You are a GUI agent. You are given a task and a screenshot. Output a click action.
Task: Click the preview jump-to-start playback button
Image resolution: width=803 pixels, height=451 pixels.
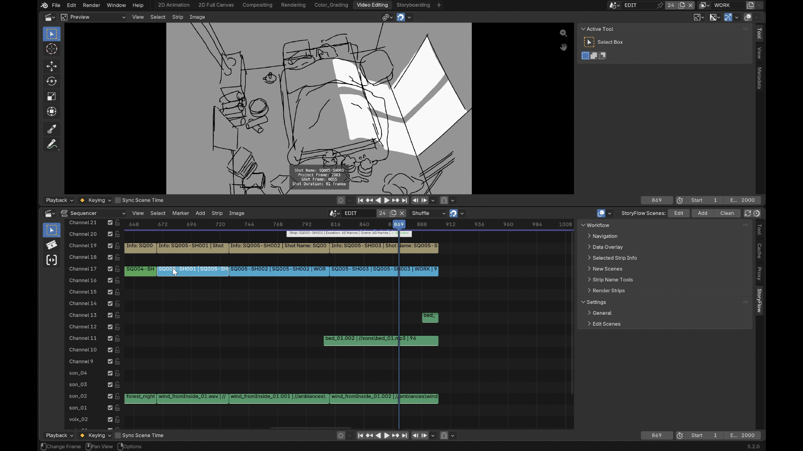coord(361,200)
